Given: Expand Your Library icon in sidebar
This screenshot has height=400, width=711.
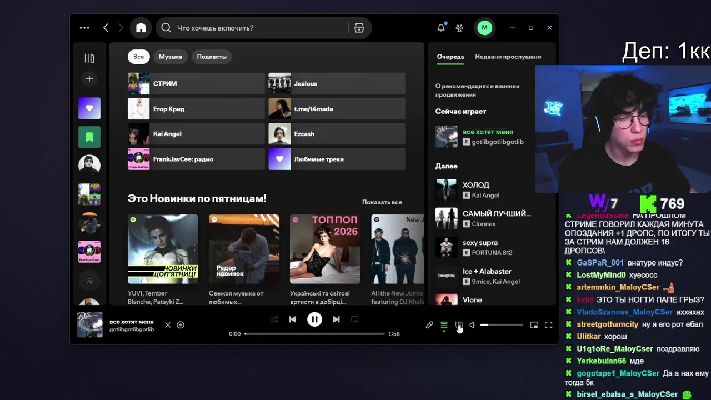Looking at the screenshot, I should tap(89, 58).
